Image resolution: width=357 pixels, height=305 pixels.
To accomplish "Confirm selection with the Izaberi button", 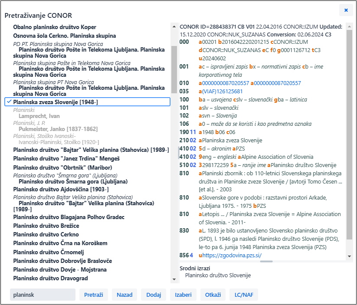I will [183, 295].
